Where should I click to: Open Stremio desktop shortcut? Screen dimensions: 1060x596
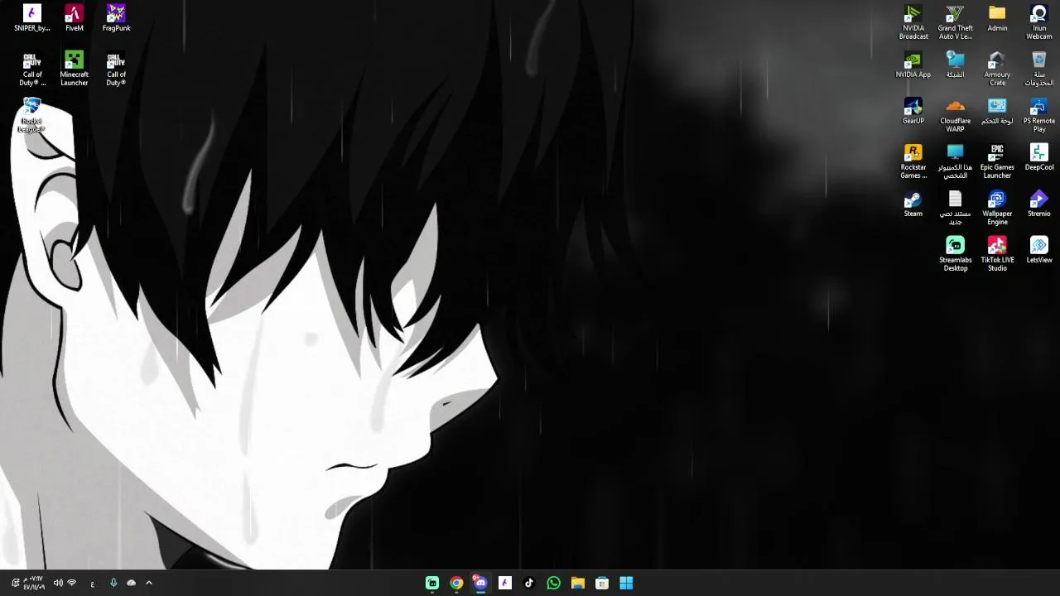[1038, 204]
